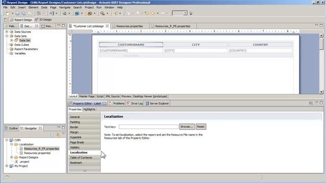Click the Property Editor view menu icon

(311, 103)
